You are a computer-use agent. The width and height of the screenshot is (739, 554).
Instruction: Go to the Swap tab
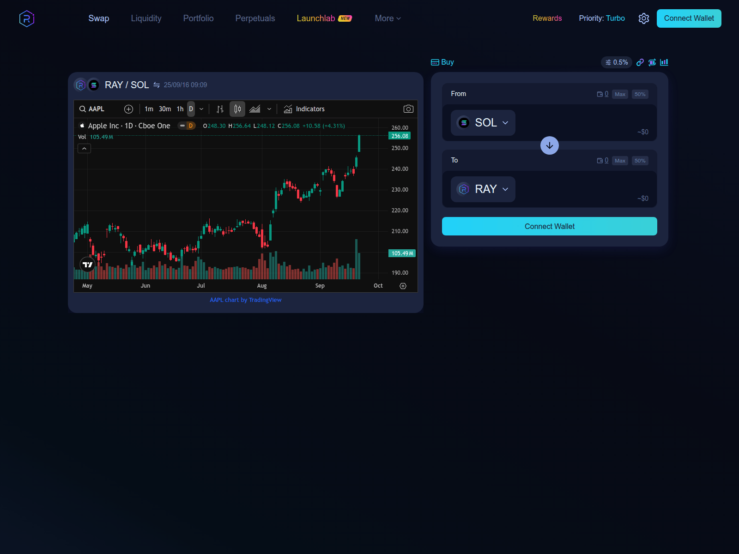click(99, 18)
